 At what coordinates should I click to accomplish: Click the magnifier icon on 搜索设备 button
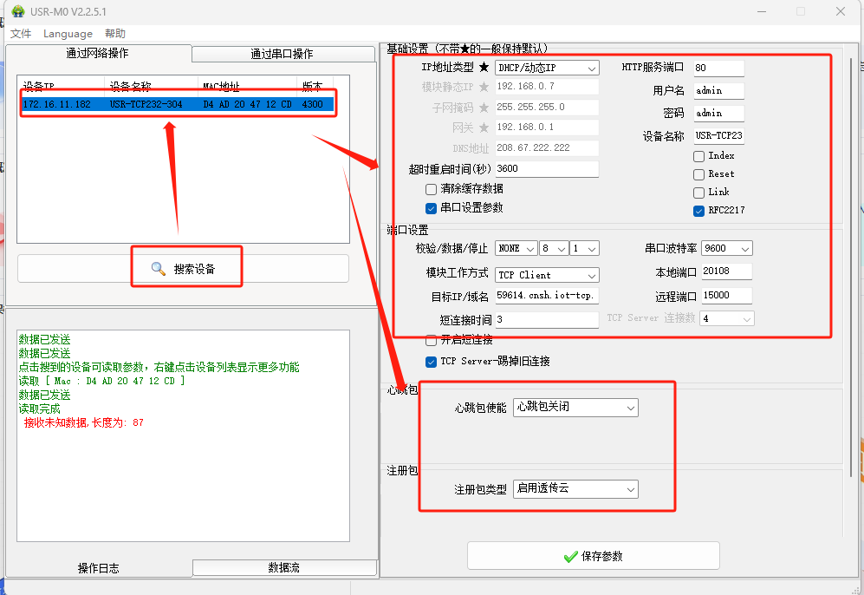click(x=158, y=269)
